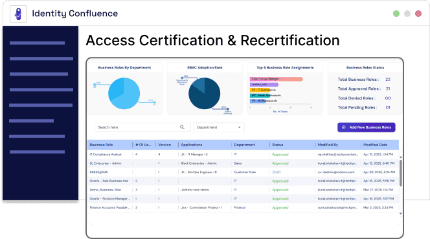
Task: Click 'JK - DevOps Engineer +9' applications cell
Action: [199, 172]
